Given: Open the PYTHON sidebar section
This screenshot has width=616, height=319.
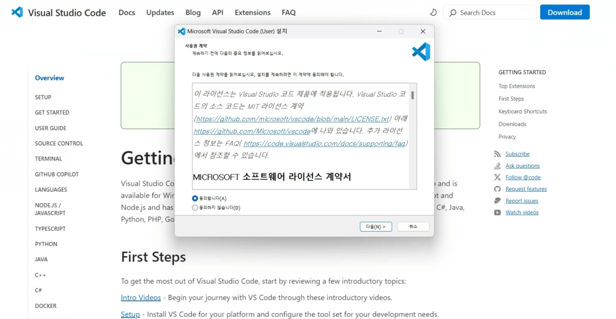Looking at the screenshot, I should point(46,244).
